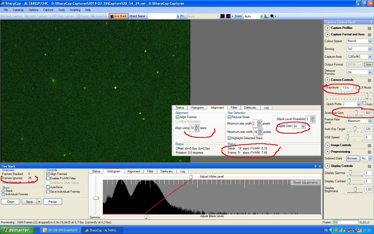Open the Camera Controls hamburger menu icon

click(369, 80)
